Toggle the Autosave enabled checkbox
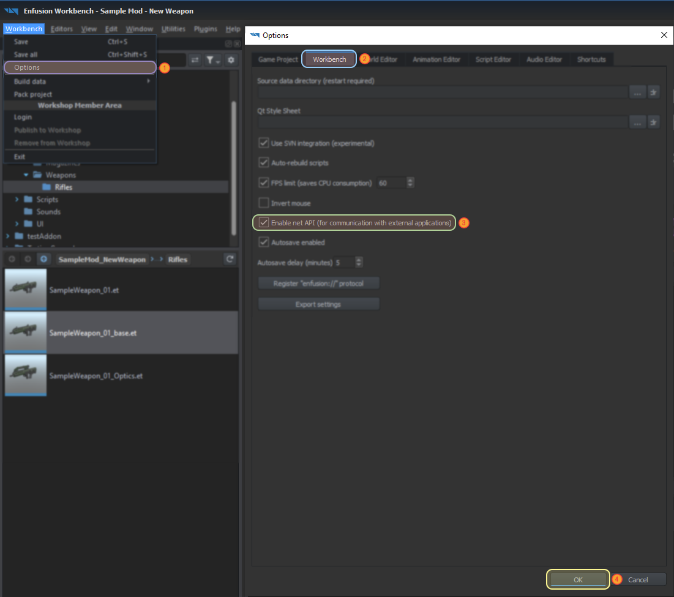This screenshot has height=597, width=674. click(x=263, y=242)
